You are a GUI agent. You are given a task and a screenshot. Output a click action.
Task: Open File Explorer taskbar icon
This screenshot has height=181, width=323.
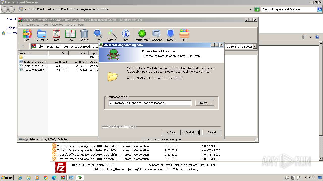(x=29, y=178)
